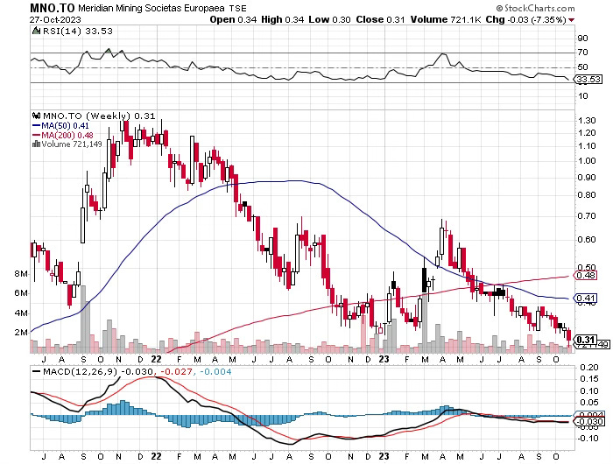
Task: Click the RSI(14) 33.53 indicator label
Action: click(77, 31)
